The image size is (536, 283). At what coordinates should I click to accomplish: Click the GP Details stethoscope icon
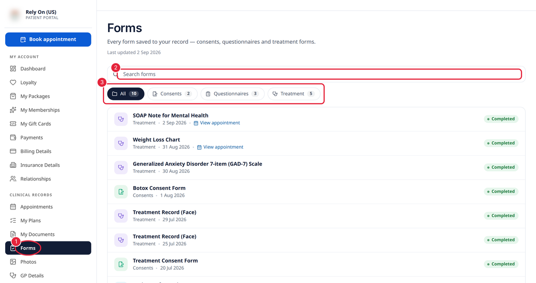click(x=13, y=275)
